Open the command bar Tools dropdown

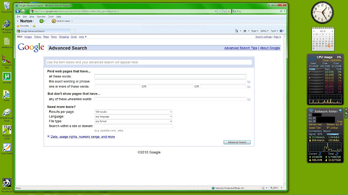(x=274, y=31)
